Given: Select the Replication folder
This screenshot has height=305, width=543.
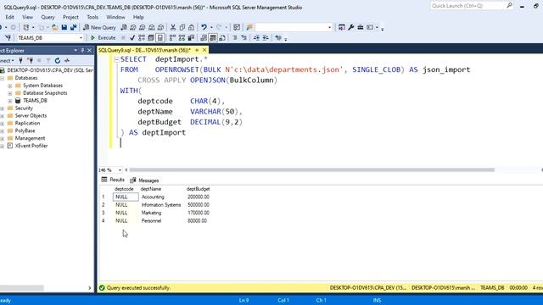Looking at the screenshot, I should [x=27, y=124].
